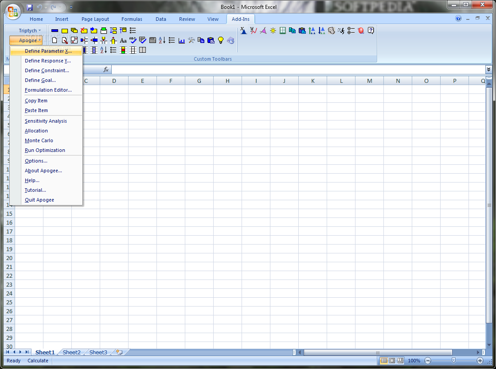This screenshot has height=369, width=496.
Task: Click the yellow starburst goal icon
Action: point(273,31)
